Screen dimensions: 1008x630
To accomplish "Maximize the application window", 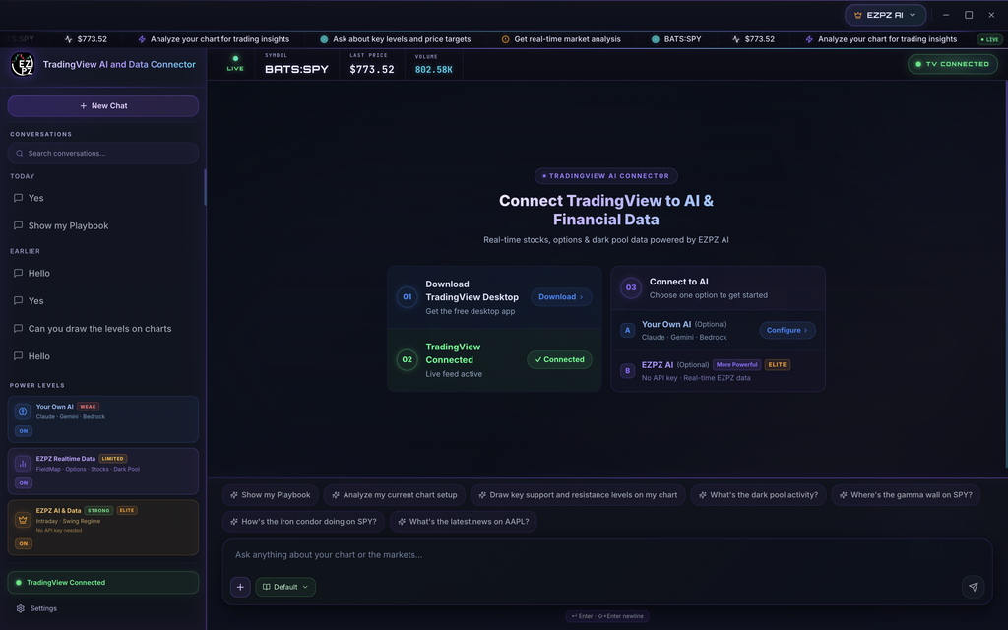I will (x=969, y=15).
